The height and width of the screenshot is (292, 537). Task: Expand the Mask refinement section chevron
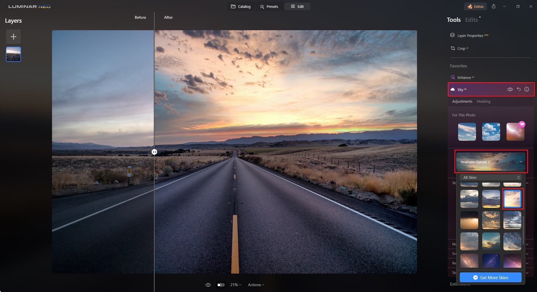point(527,244)
